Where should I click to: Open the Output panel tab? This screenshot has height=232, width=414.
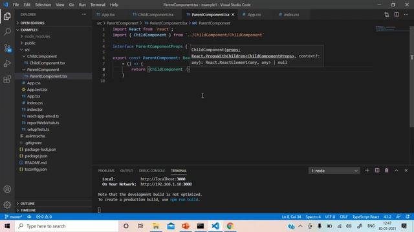[127, 171]
